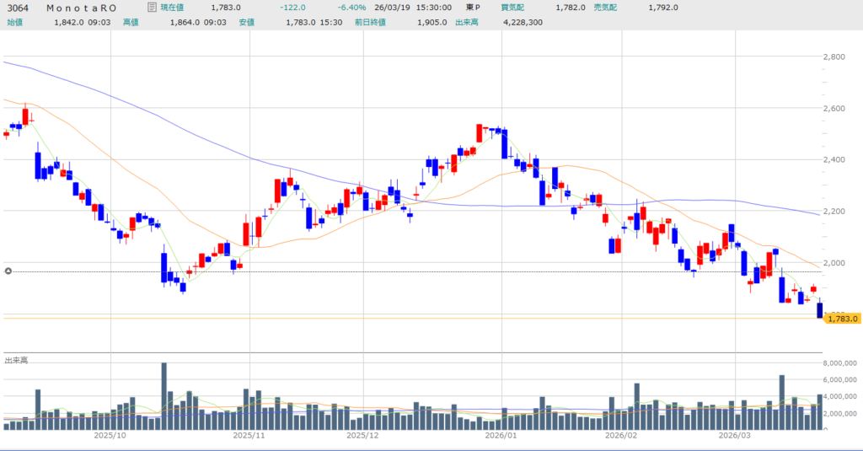Viewport: 863px width, 451px height.
Task: Click the stock code 3064
Action: click(x=18, y=8)
